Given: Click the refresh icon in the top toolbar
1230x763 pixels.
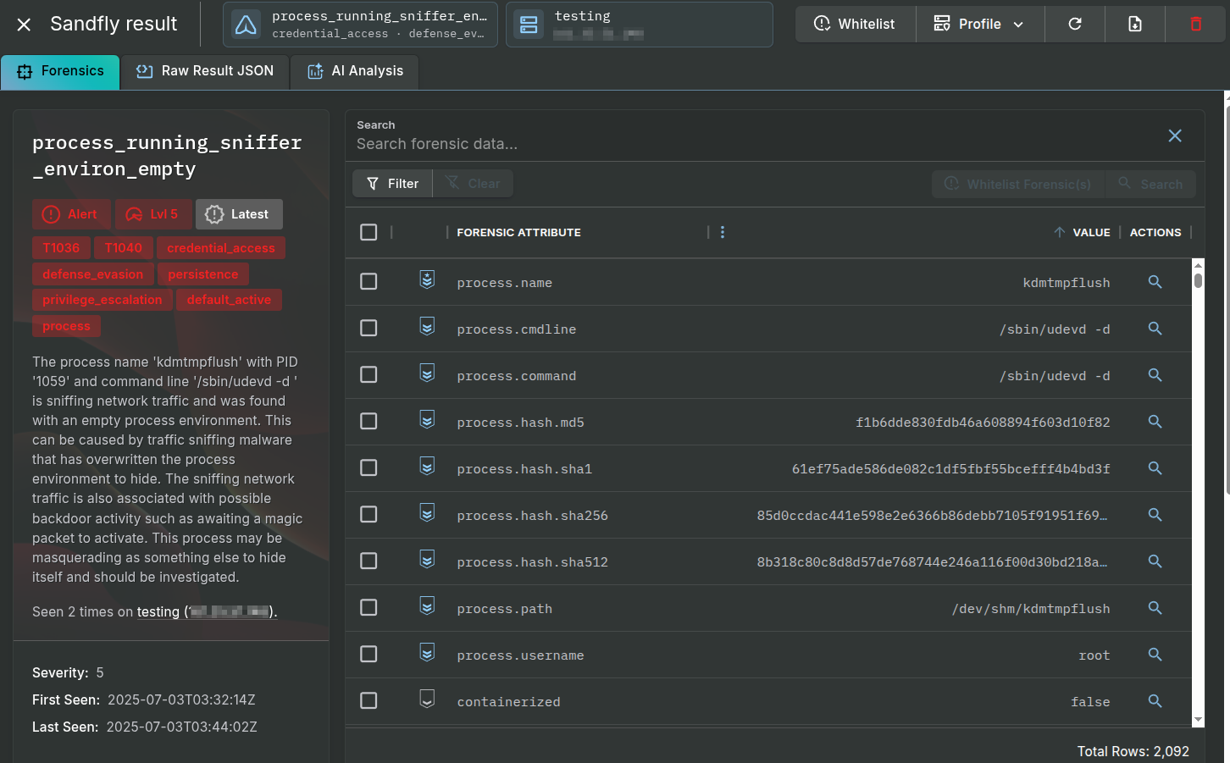Looking at the screenshot, I should pyautogui.click(x=1075, y=24).
